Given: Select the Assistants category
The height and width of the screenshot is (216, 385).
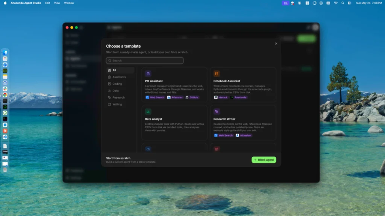Looking at the screenshot, I should click(120, 77).
